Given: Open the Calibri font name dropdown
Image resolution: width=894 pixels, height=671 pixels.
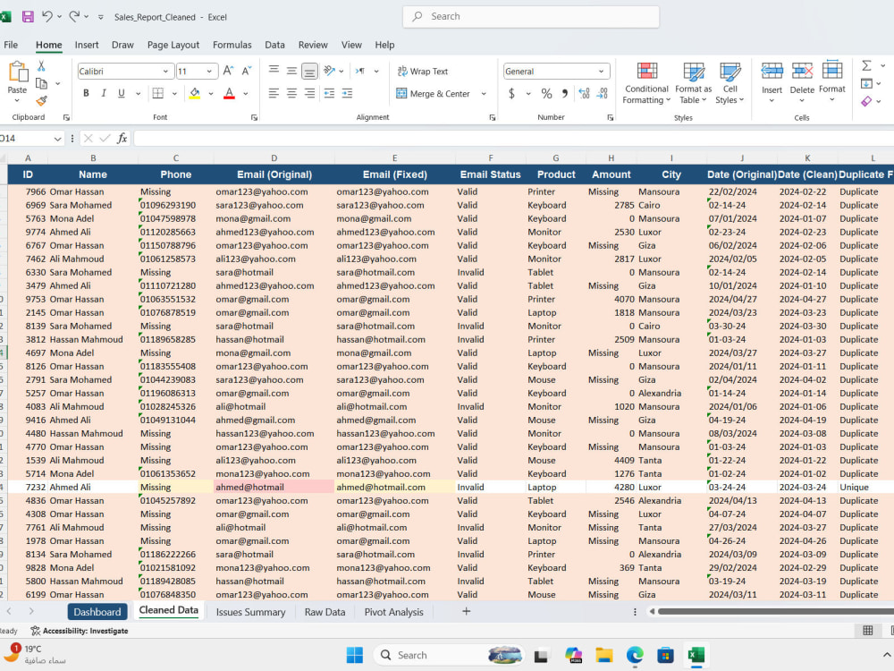Looking at the screenshot, I should coord(165,72).
